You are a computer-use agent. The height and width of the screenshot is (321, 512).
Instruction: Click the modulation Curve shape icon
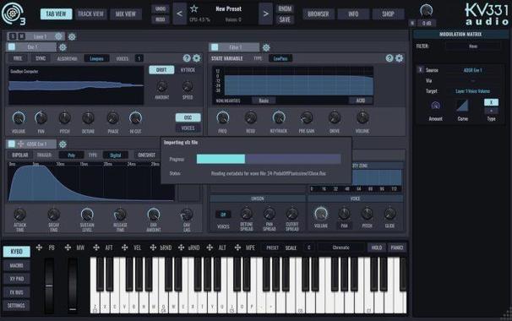[x=462, y=106]
